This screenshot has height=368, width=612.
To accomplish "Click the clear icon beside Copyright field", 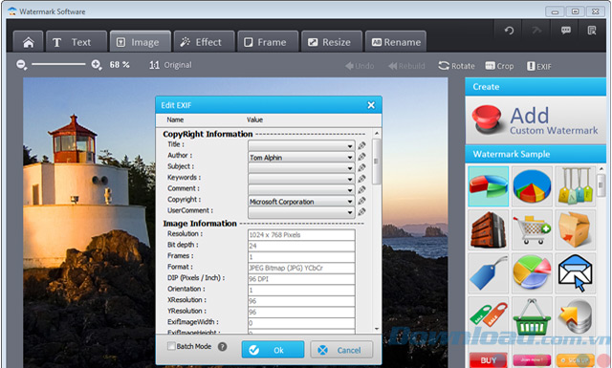I will pos(361,201).
